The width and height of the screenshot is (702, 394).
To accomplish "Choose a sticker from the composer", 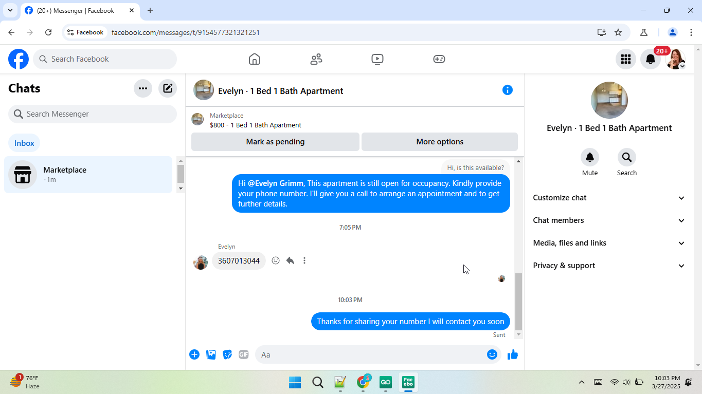I will point(227,354).
